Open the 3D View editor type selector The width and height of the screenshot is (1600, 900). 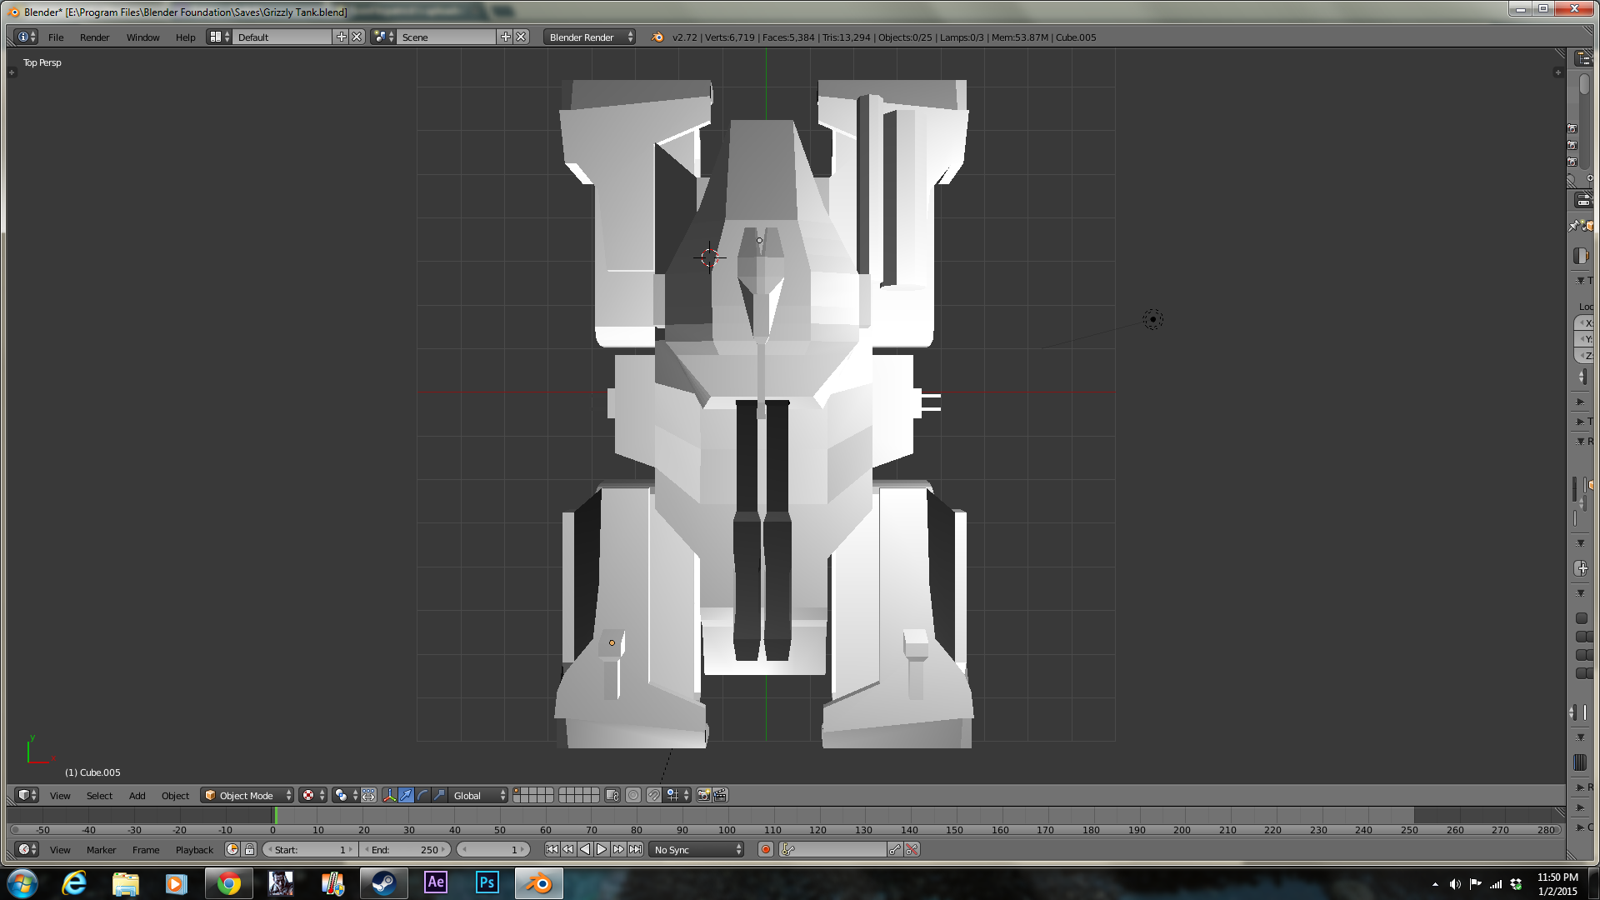(x=27, y=795)
